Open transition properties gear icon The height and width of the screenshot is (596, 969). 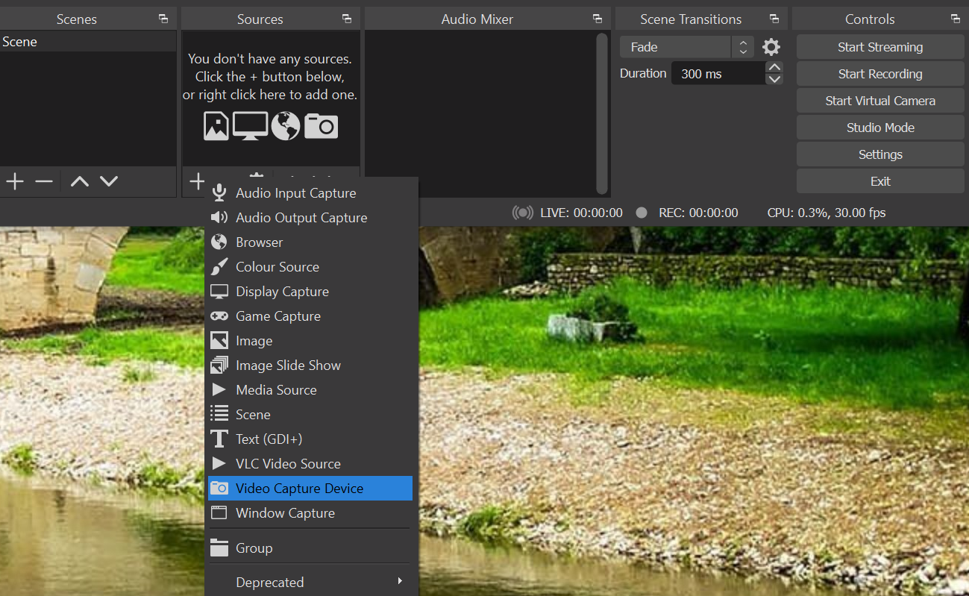pos(771,48)
